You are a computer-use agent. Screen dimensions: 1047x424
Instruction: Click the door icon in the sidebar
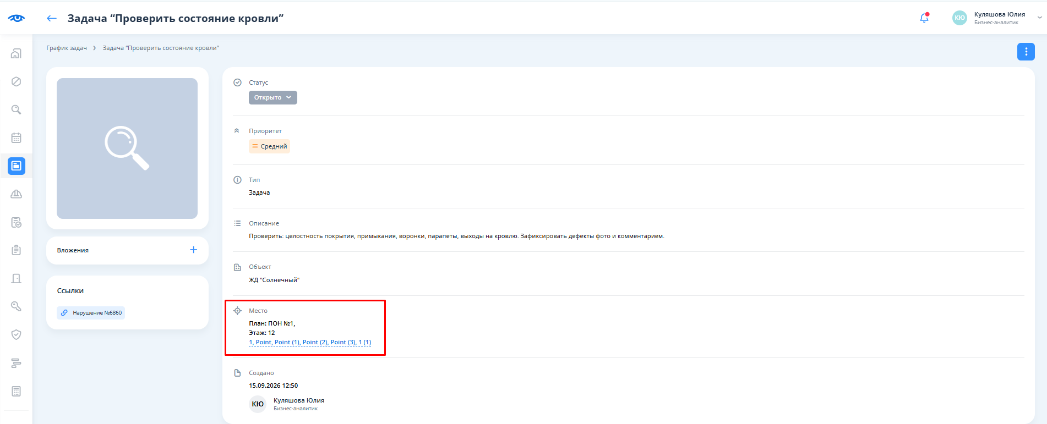click(17, 278)
